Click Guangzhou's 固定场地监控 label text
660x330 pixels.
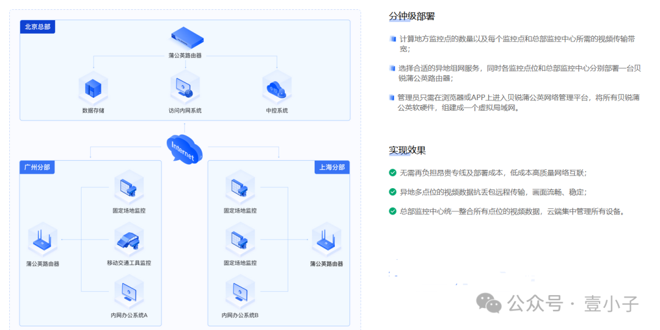point(129,211)
